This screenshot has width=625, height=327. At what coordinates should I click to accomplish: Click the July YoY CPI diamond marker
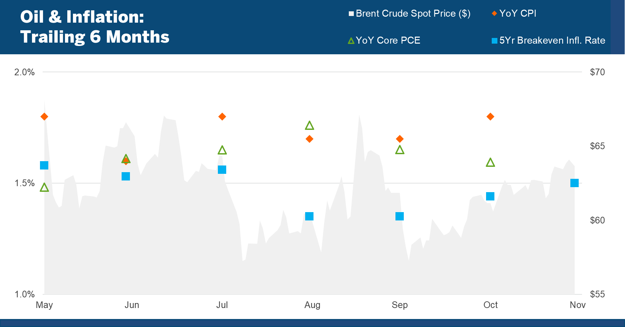click(222, 117)
